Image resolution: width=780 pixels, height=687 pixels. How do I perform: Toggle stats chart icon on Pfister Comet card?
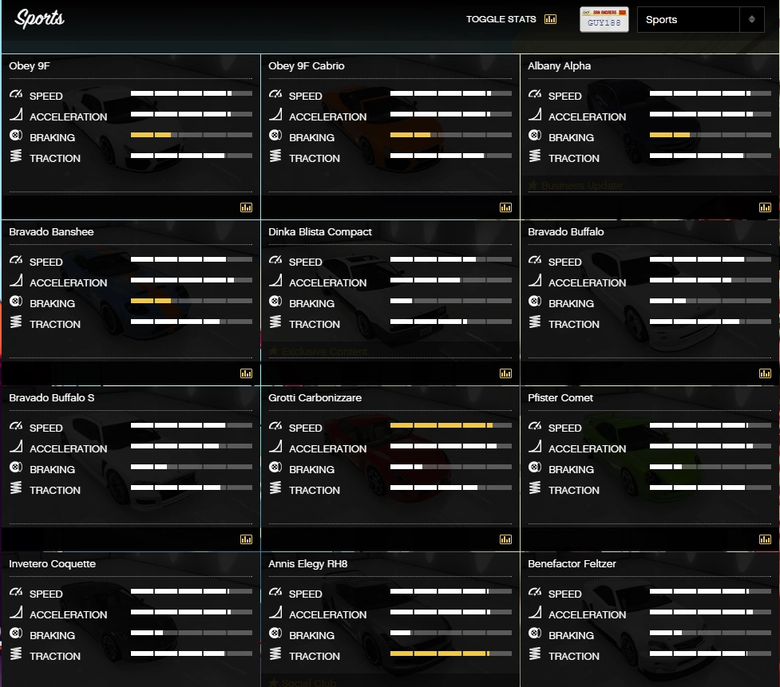coord(765,539)
